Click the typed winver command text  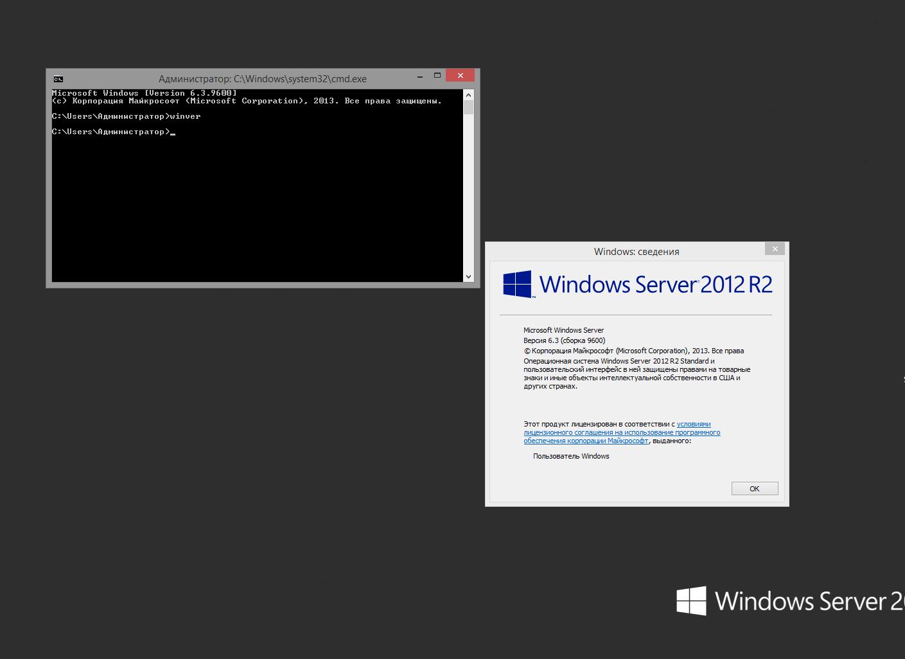(186, 116)
